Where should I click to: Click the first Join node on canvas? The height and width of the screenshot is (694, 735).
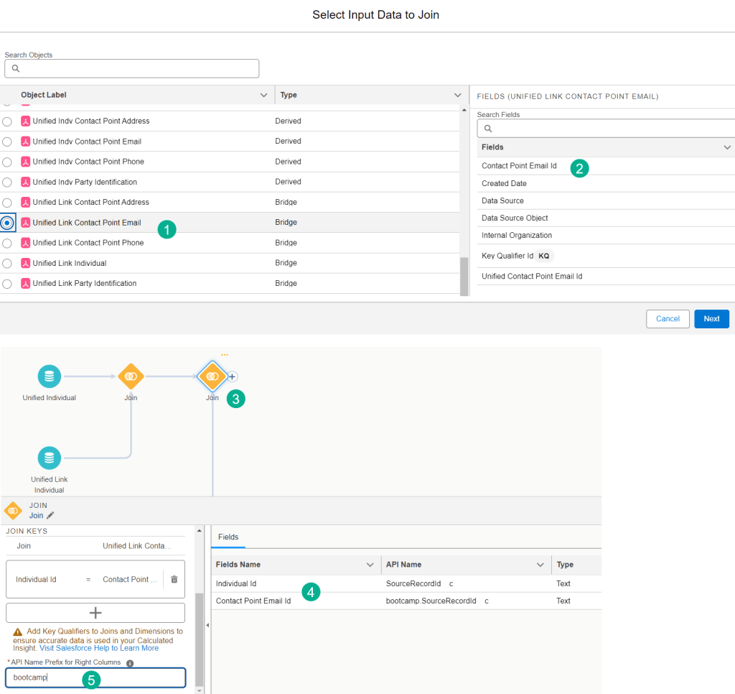131,376
